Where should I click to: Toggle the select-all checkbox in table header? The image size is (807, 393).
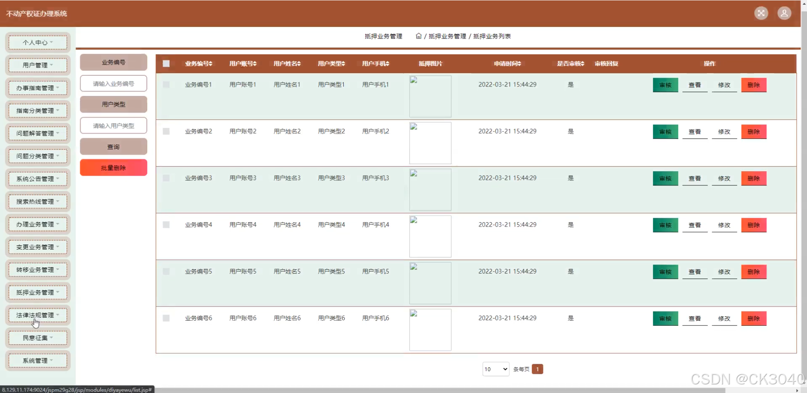[166, 64]
